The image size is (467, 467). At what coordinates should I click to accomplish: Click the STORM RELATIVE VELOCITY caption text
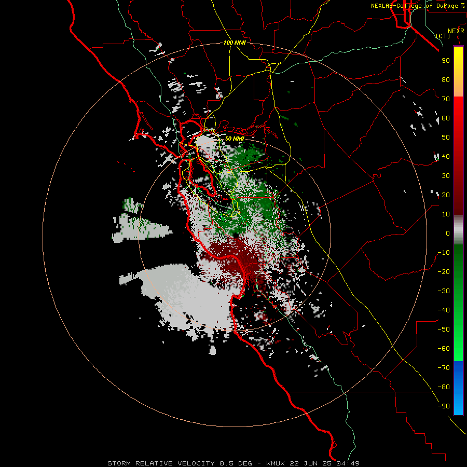tap(161, 463)
